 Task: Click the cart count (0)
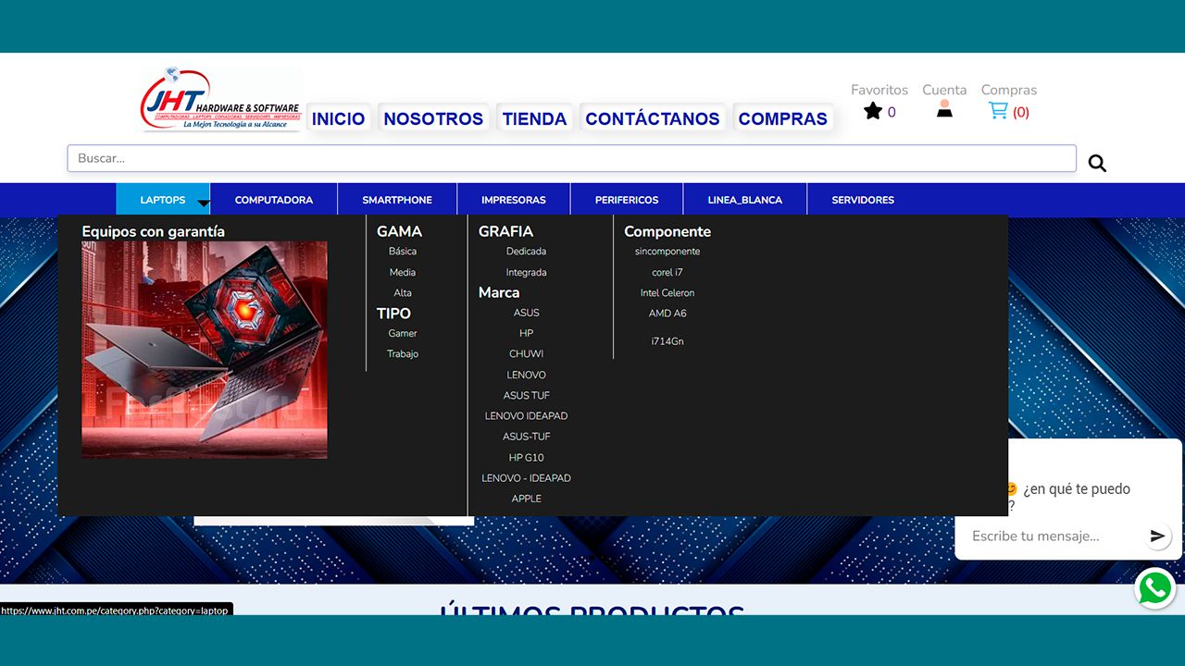tap(1021, 113)
